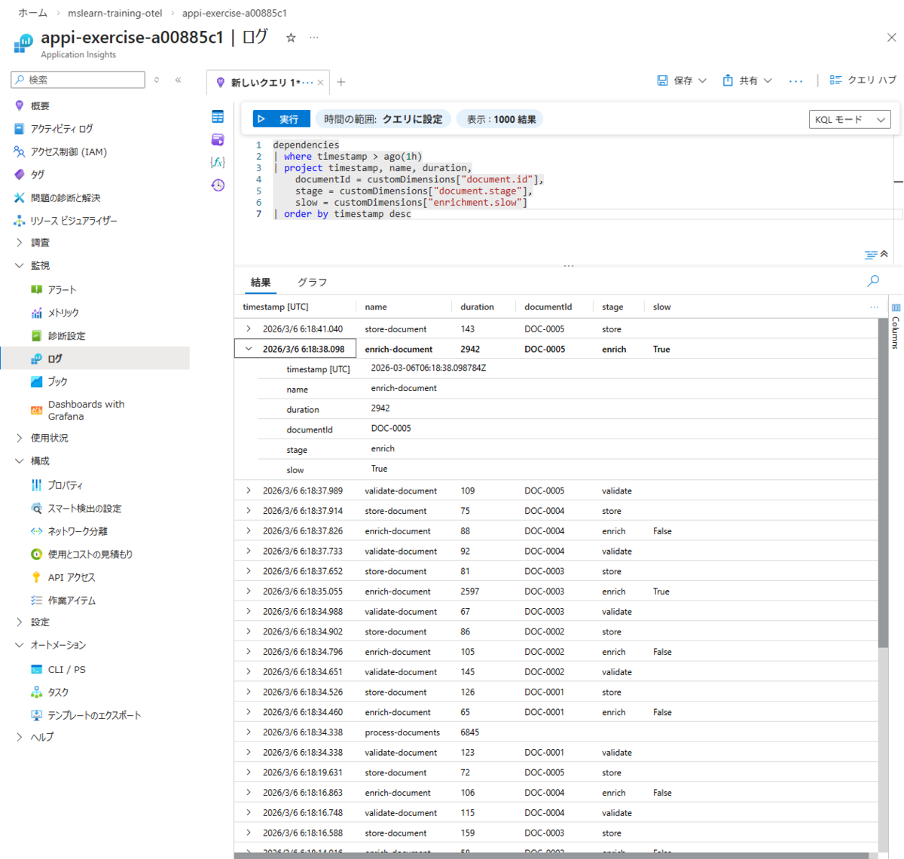Open more toolbar options ellipsis
The width and height of the screenshot is (904, 859).
point(796,81)
